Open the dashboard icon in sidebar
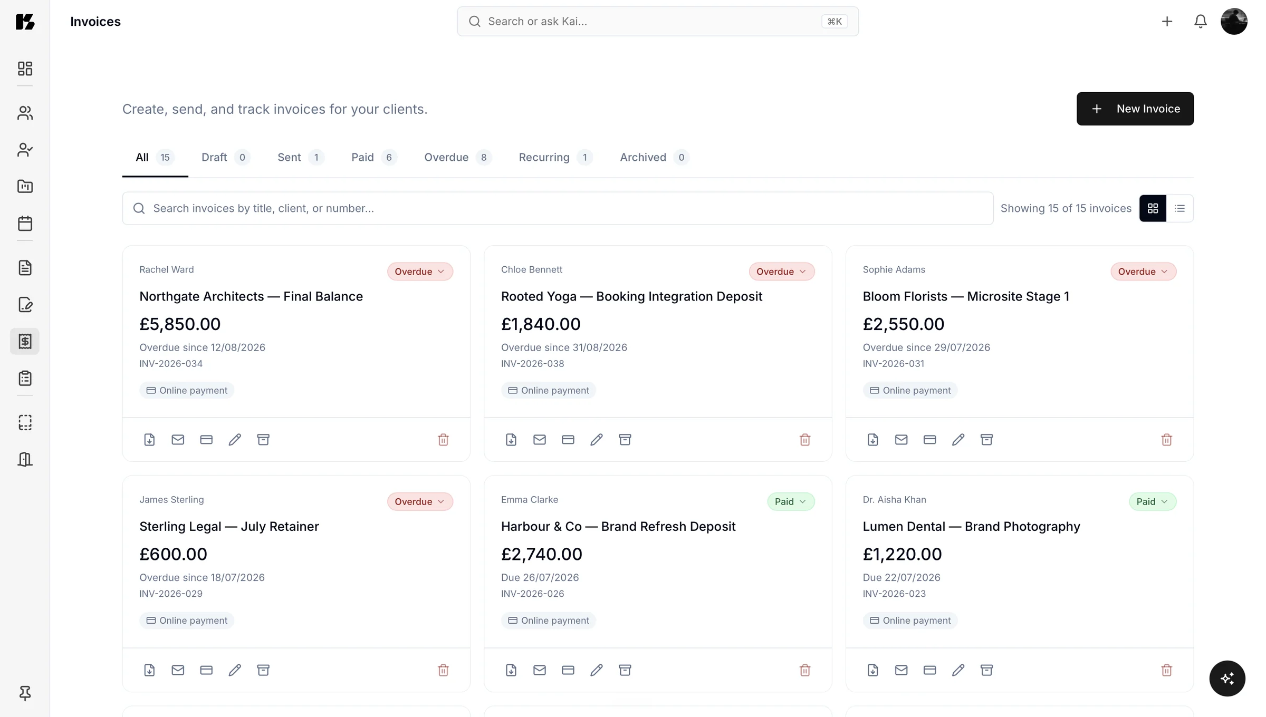This screenshot has height=717, width=1266. tap(25, 69)
